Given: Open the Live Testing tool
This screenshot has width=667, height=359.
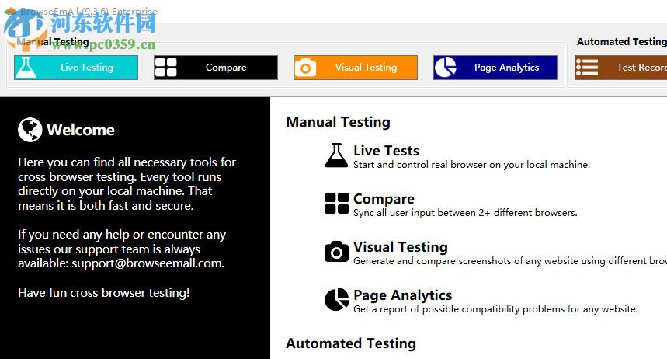Looking at the screenshot, I should (x=76, y=68).
